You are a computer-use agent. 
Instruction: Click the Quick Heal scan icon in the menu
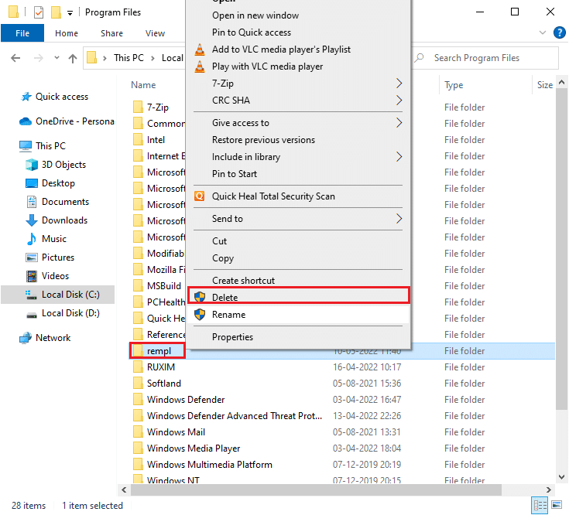[x=199, y=196]
